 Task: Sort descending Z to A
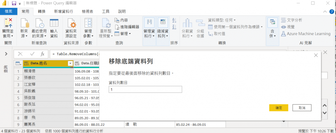[174, 27]
